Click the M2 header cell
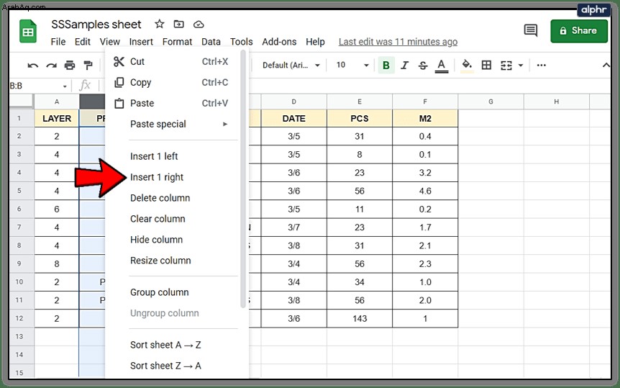620x388 pixels. tap(425, 118)
